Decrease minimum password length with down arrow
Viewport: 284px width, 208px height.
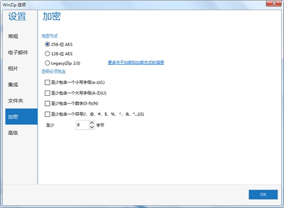click(x=92, y=127)
